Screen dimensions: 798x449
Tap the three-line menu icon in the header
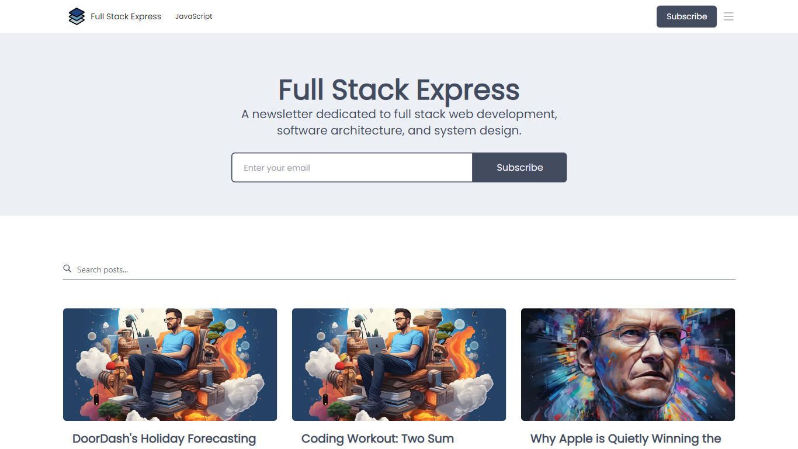point(728,16)
